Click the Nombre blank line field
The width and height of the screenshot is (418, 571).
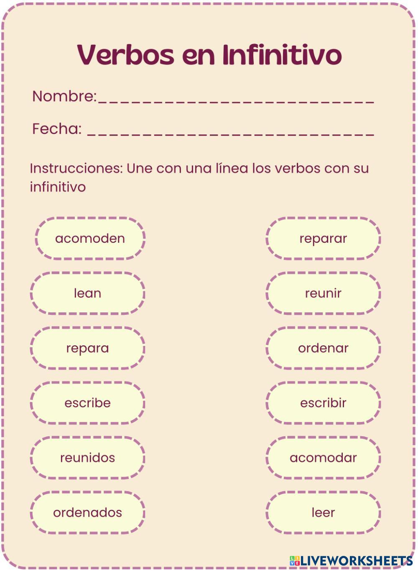[236, 98]
